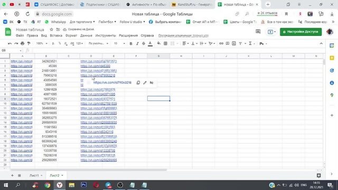
Task: Click the insert link icon
Action: click(x=221, y=43)
